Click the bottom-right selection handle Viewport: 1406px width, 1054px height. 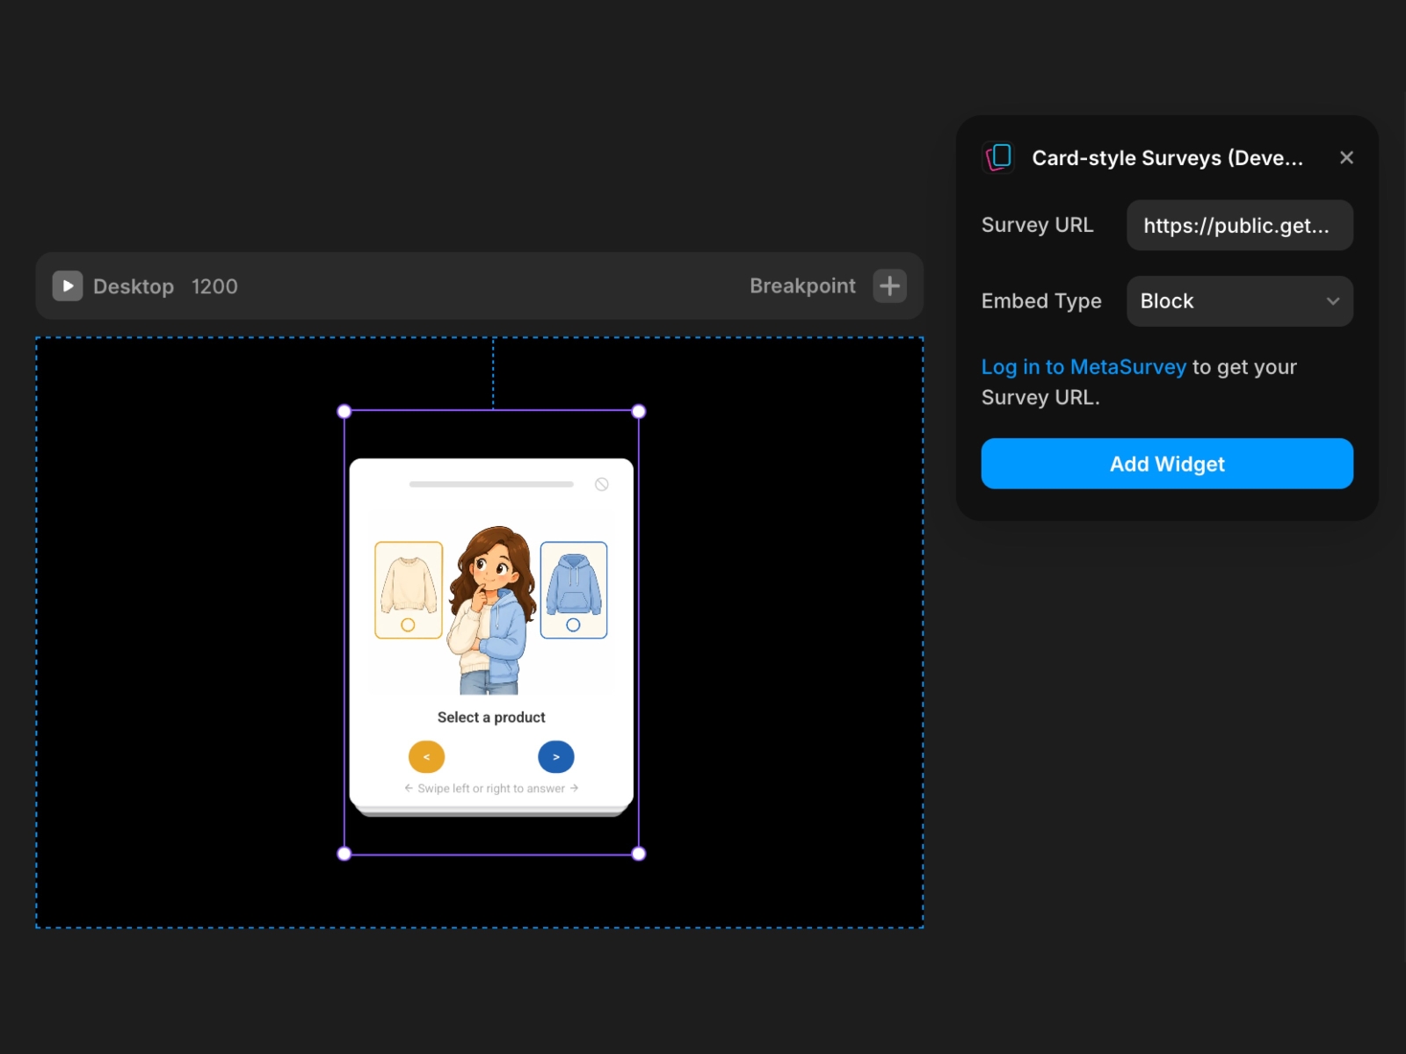(639, 854)
